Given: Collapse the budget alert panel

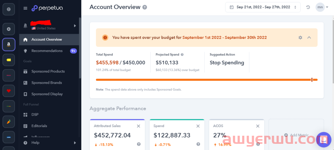Looking at the screenshot, I should coord(309,37).
